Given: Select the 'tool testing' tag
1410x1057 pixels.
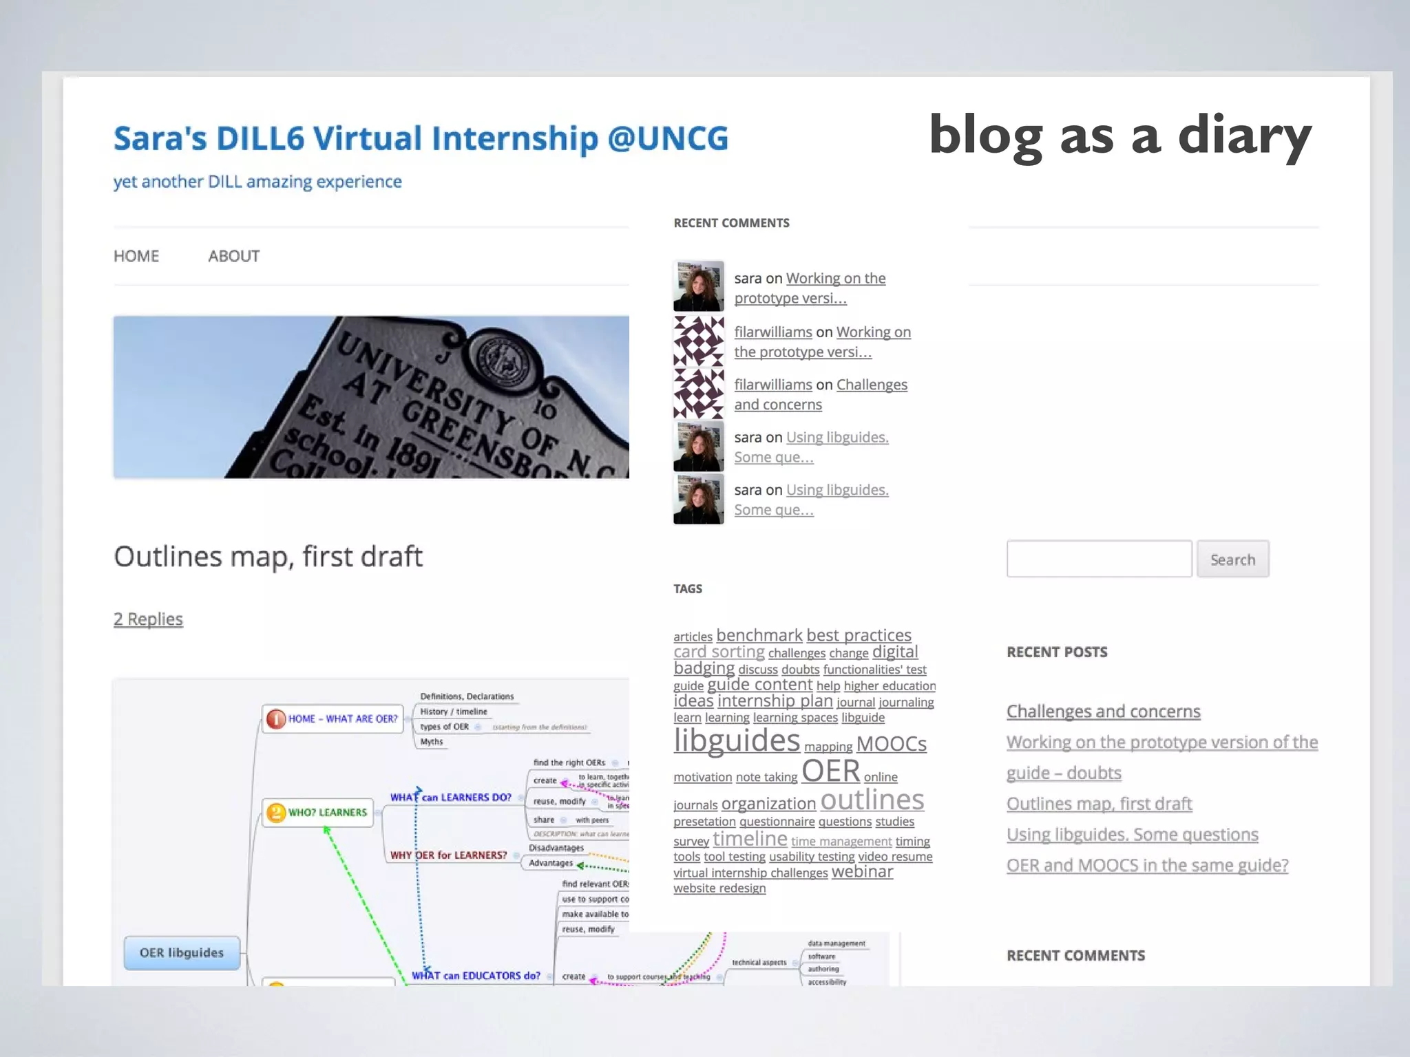Looking at the screenshot, I should tap(735, 856).
